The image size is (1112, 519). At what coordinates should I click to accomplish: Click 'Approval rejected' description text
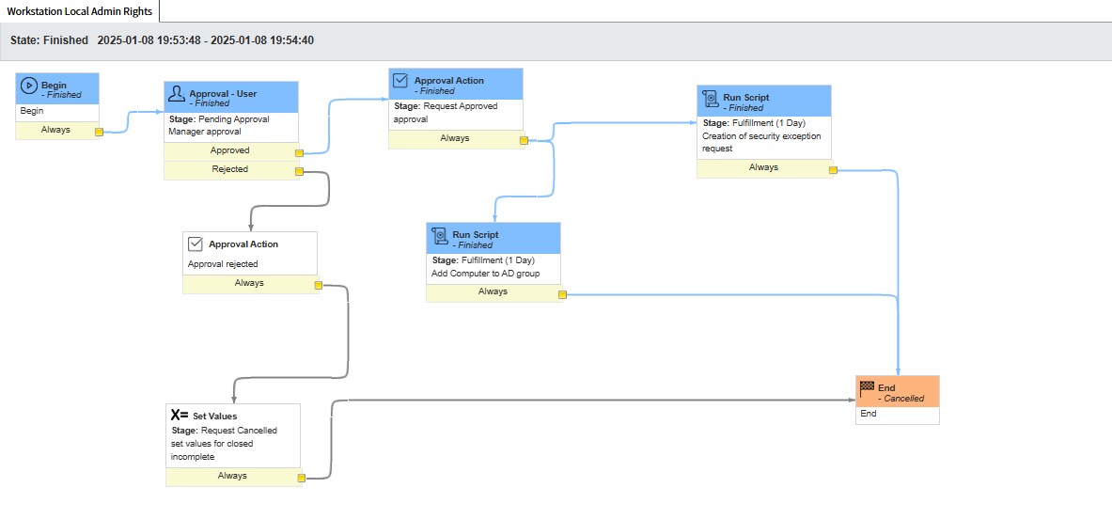pos(223,264)
